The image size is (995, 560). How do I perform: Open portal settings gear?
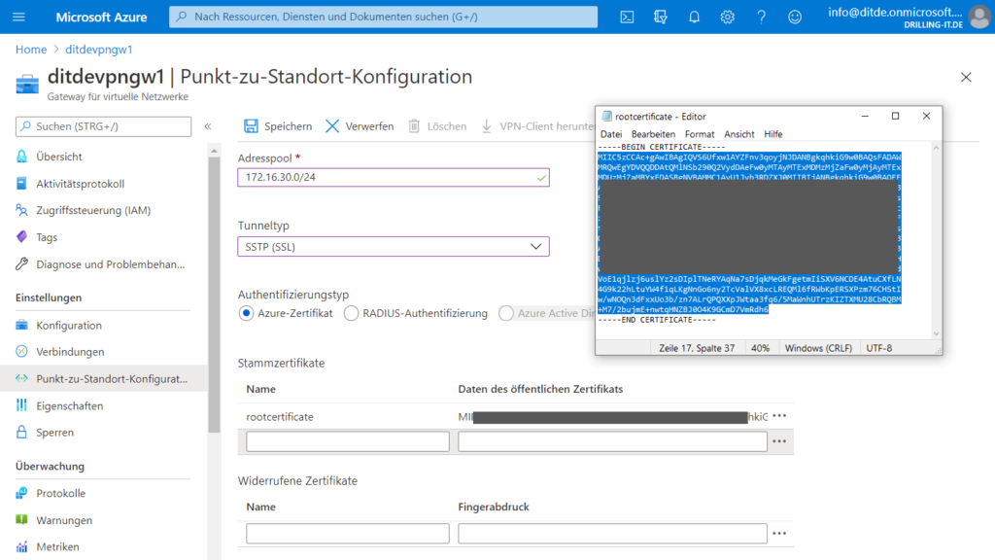(x=727, y=17)
